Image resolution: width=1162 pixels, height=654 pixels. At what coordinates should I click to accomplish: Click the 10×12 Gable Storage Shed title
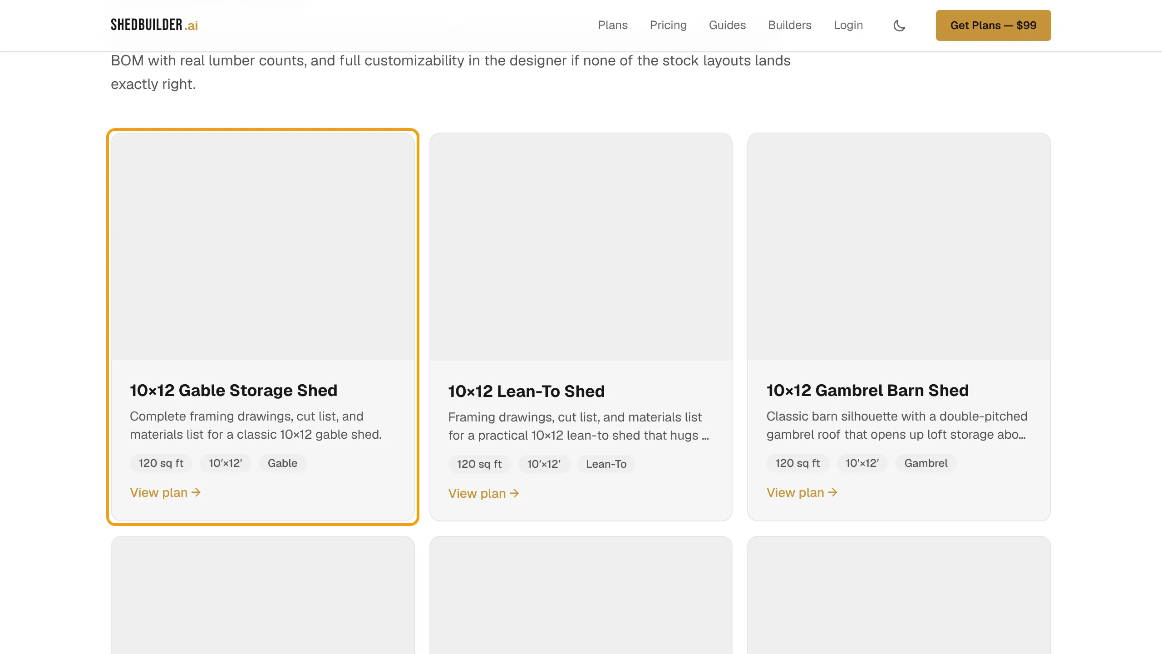click(233, 390)
